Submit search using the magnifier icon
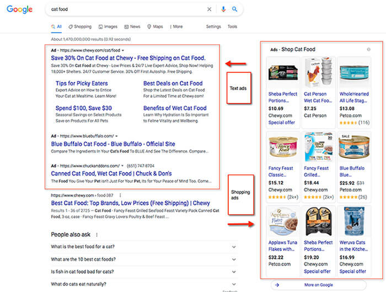This screenshot has width=386, height=292. [x=234, y=9]
